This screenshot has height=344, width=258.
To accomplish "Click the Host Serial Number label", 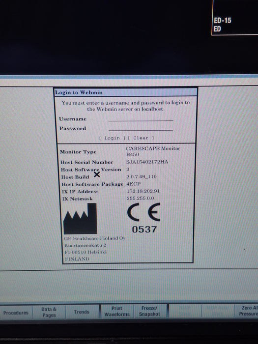I will [87, 162].
